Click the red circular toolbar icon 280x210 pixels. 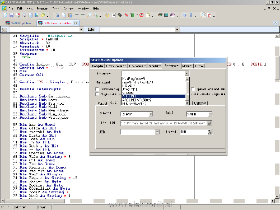[x=141, y=15]
